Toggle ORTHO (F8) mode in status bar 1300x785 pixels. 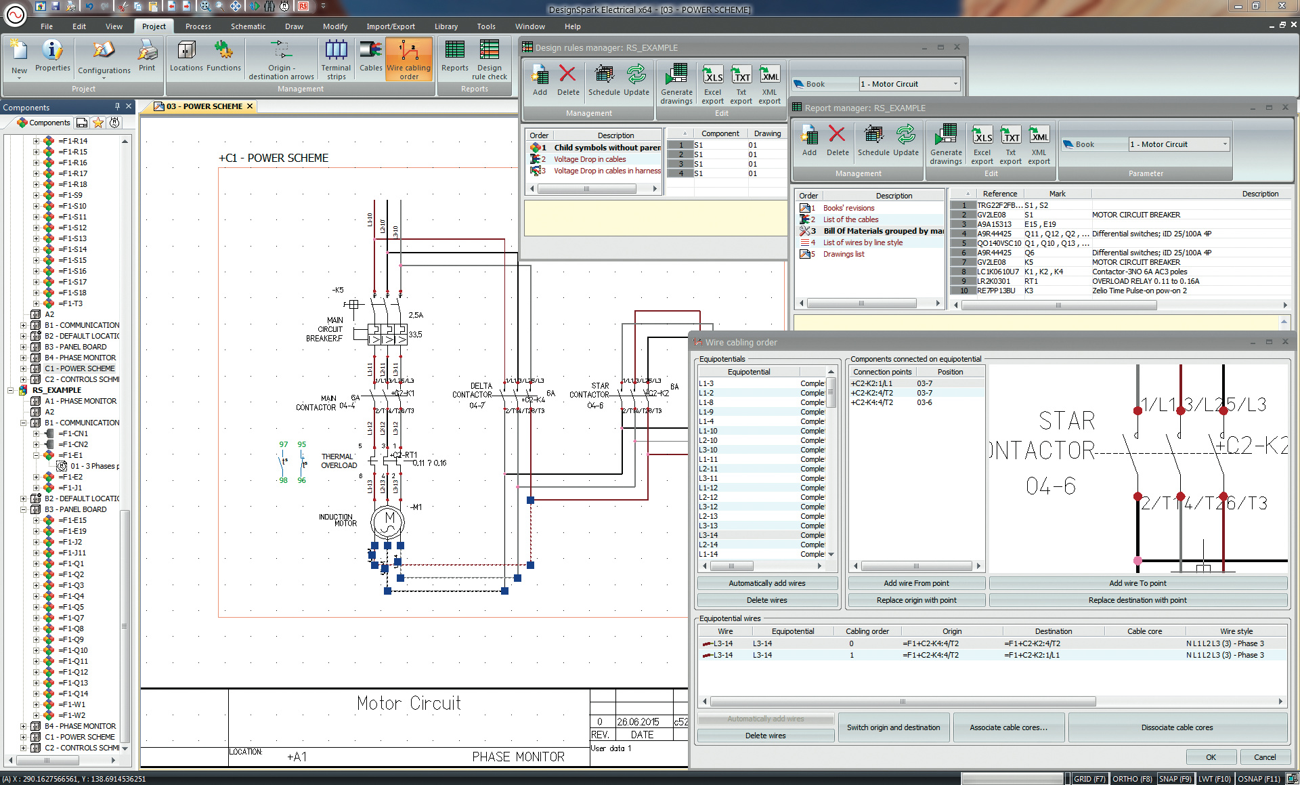(1132, 779)
